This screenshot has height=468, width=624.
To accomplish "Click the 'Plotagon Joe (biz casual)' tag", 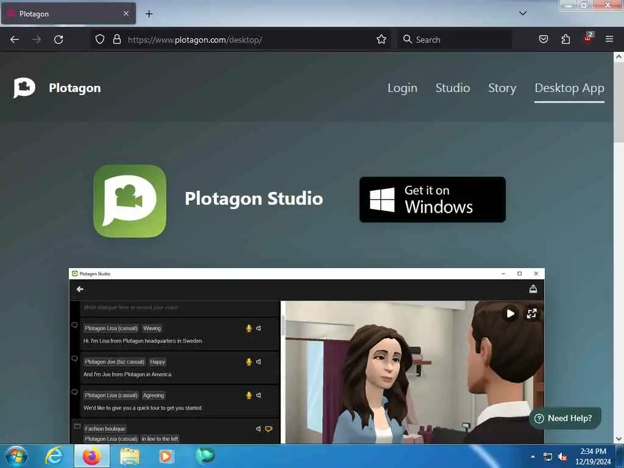I will 115,362.
